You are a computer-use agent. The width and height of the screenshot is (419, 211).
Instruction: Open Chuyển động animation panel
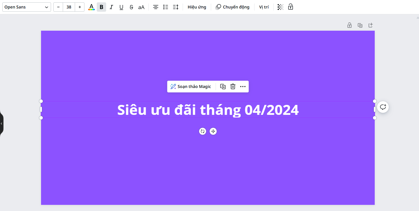233,7
